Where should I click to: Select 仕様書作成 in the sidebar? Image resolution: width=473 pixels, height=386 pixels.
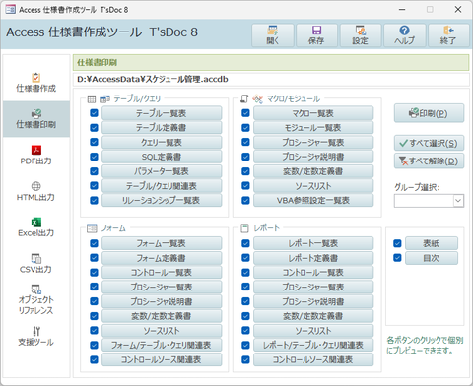click(36, 83)
